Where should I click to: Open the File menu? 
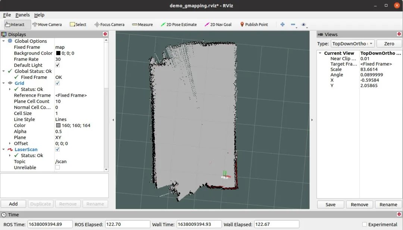[7, 15]
